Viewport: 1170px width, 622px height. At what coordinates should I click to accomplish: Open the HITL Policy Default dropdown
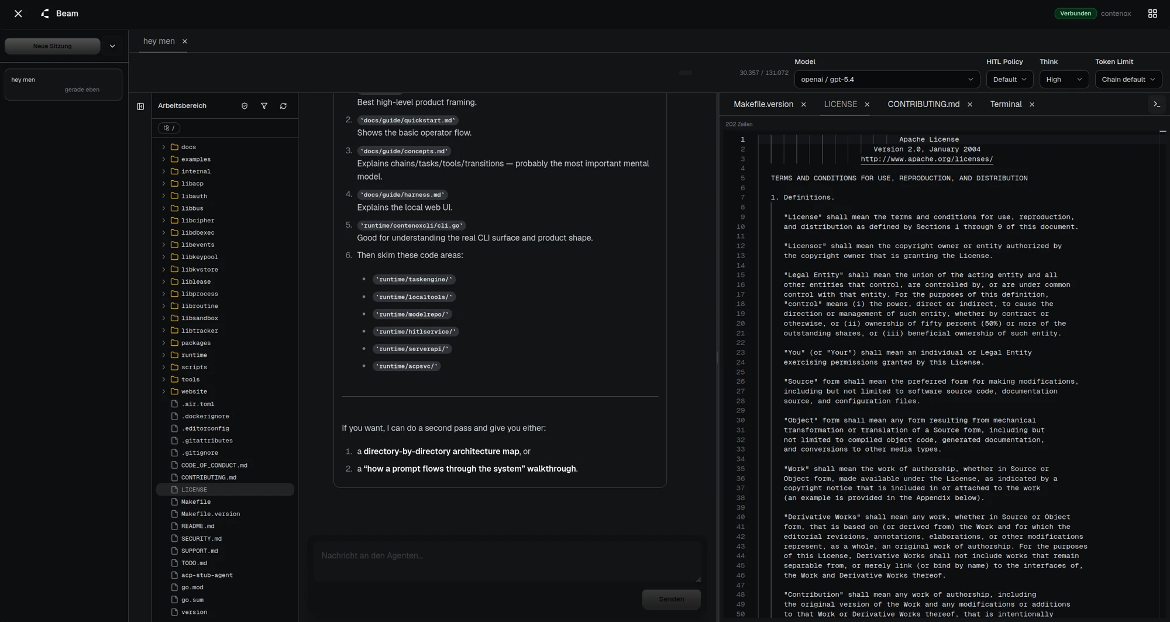pos(1009,80)
